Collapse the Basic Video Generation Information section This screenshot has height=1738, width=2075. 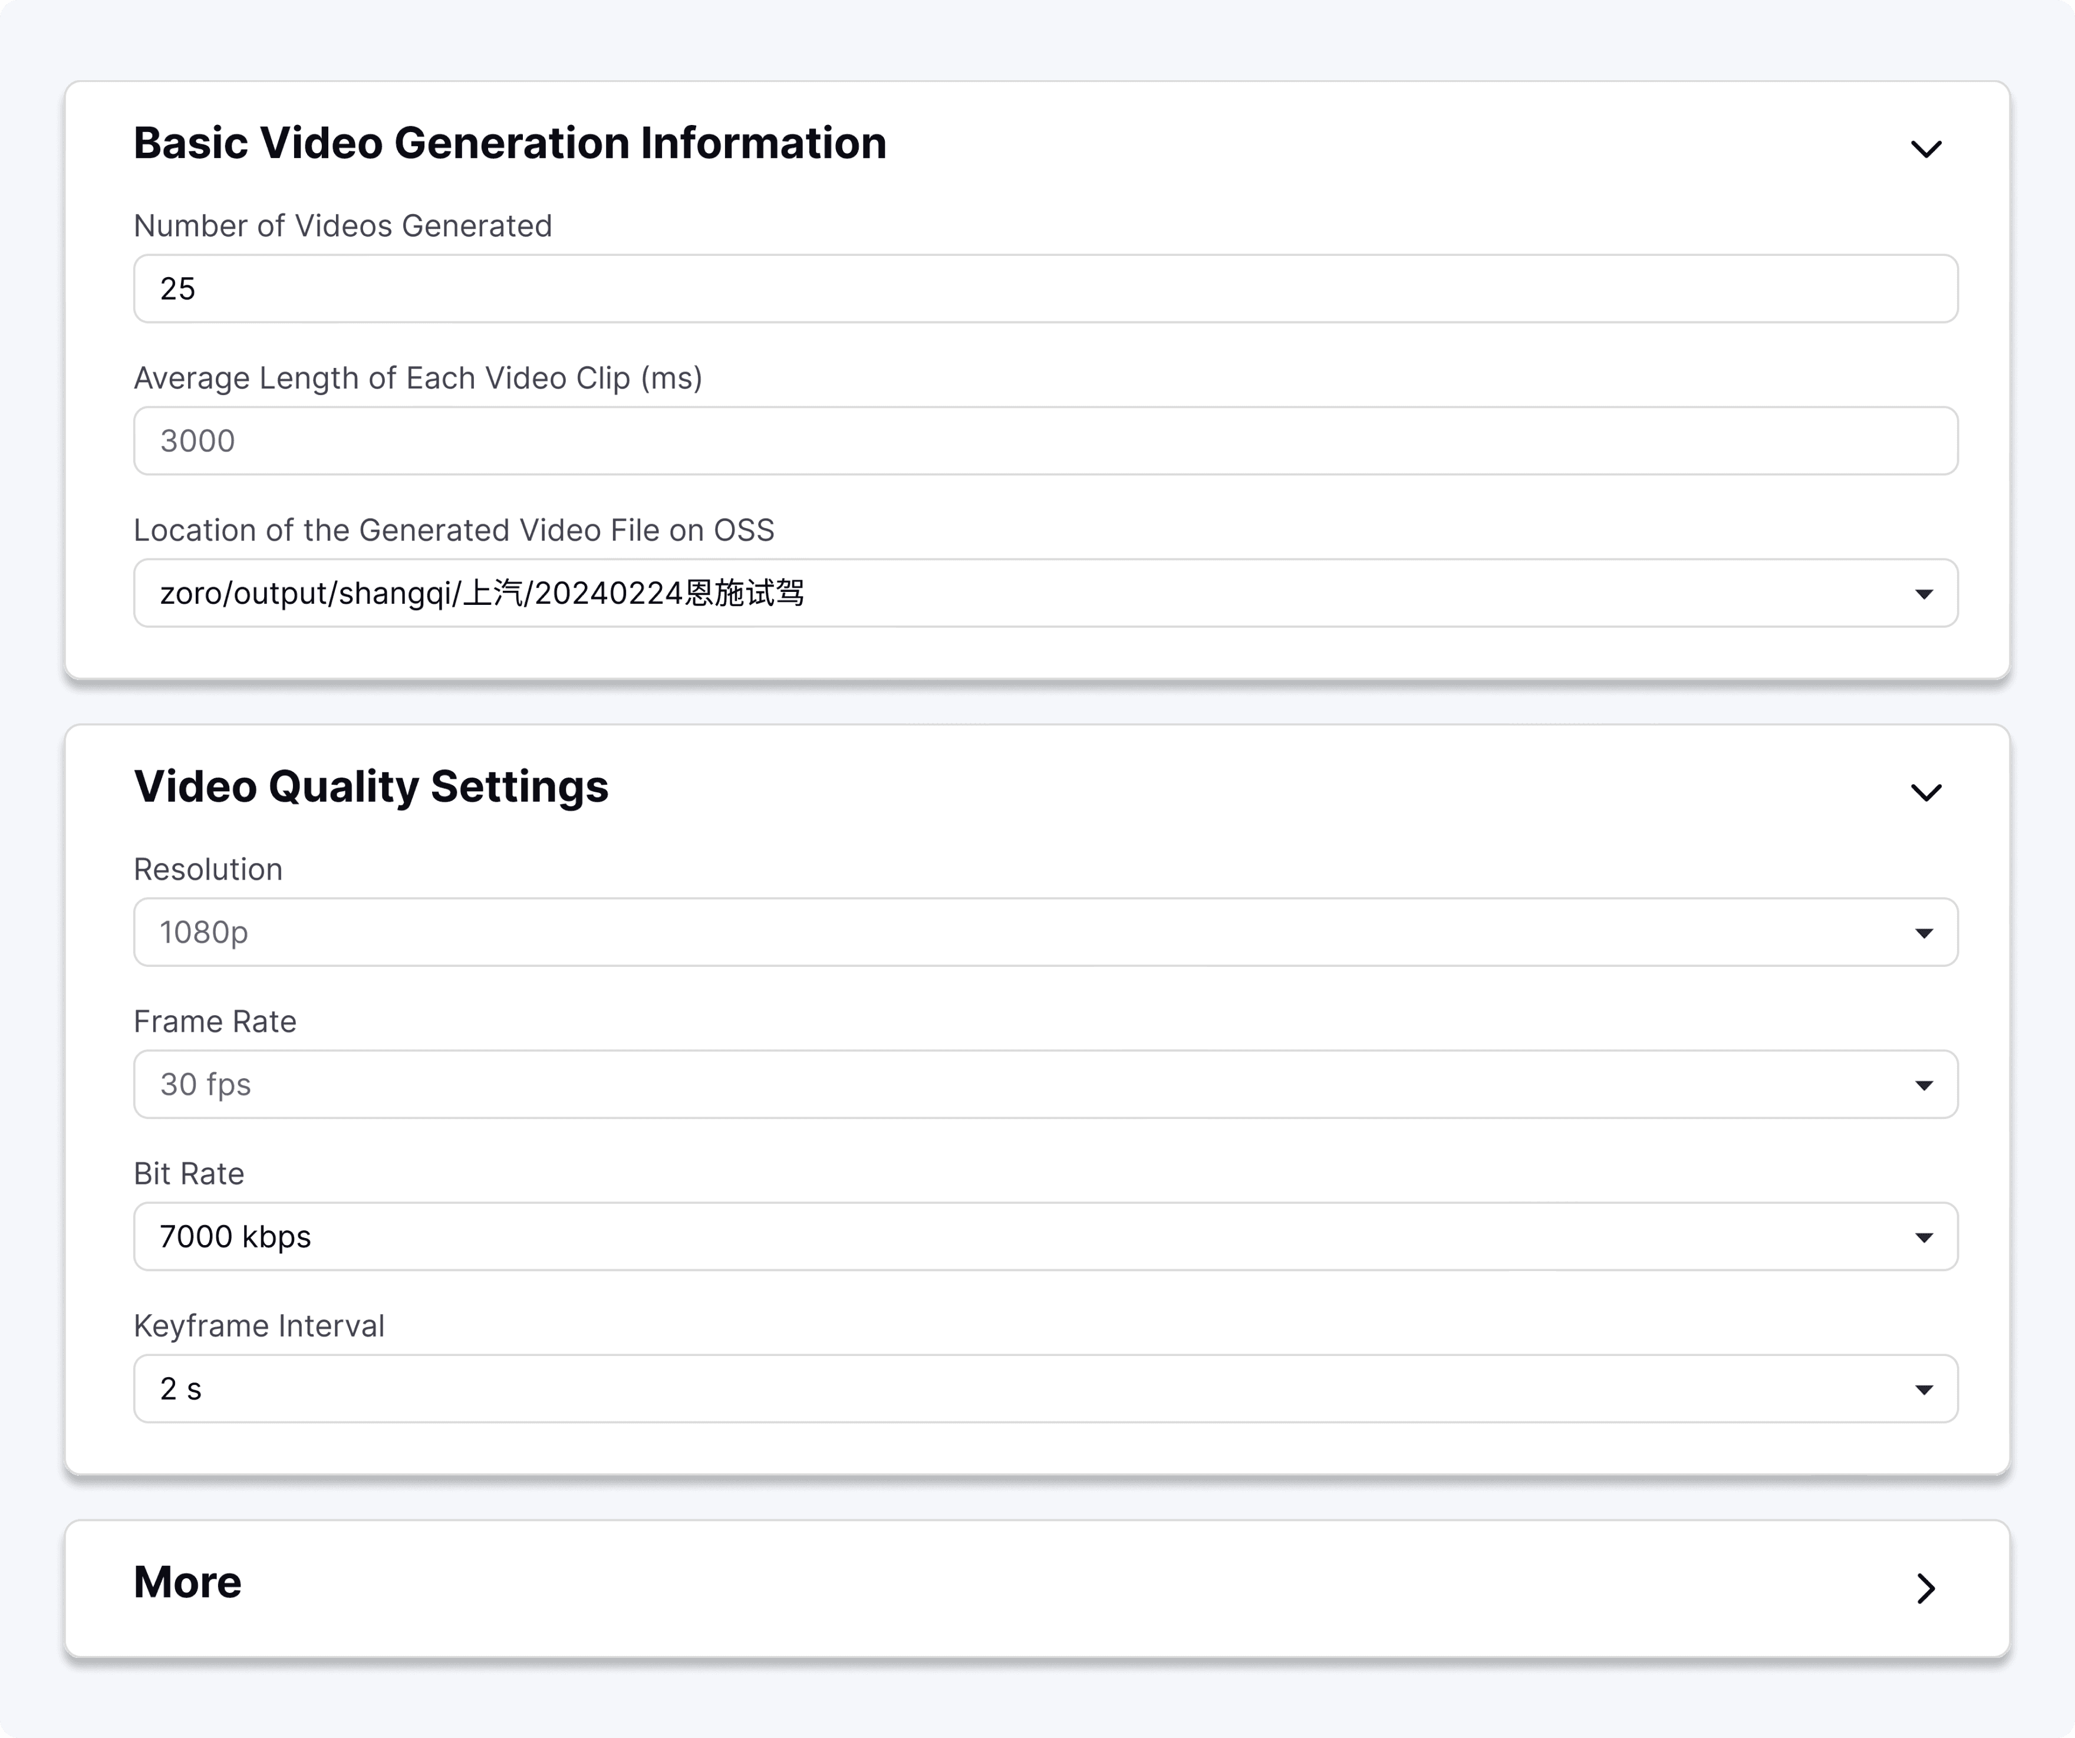[1926, 149]
